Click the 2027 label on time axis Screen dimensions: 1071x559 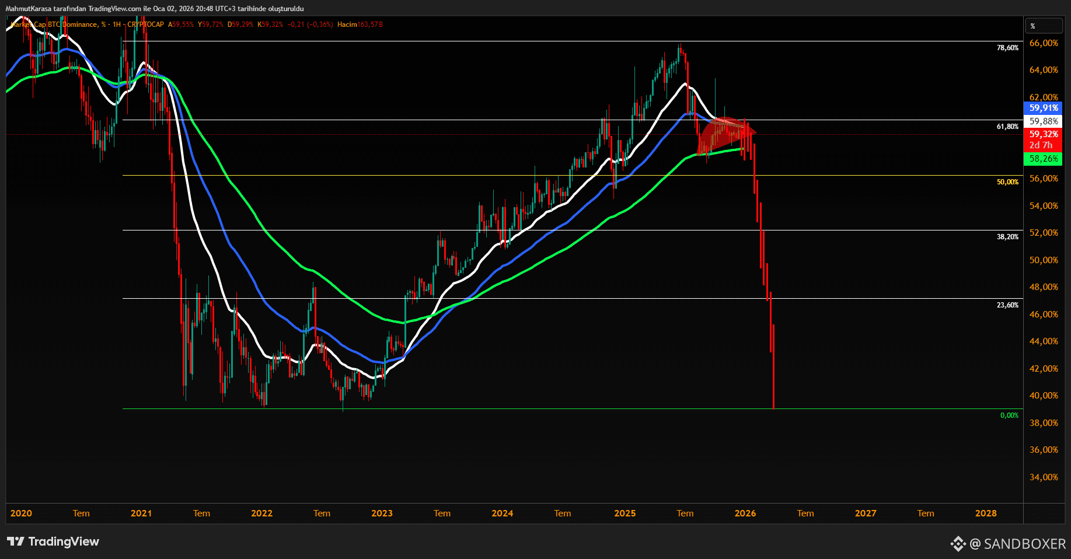click(x=866, y=513)
